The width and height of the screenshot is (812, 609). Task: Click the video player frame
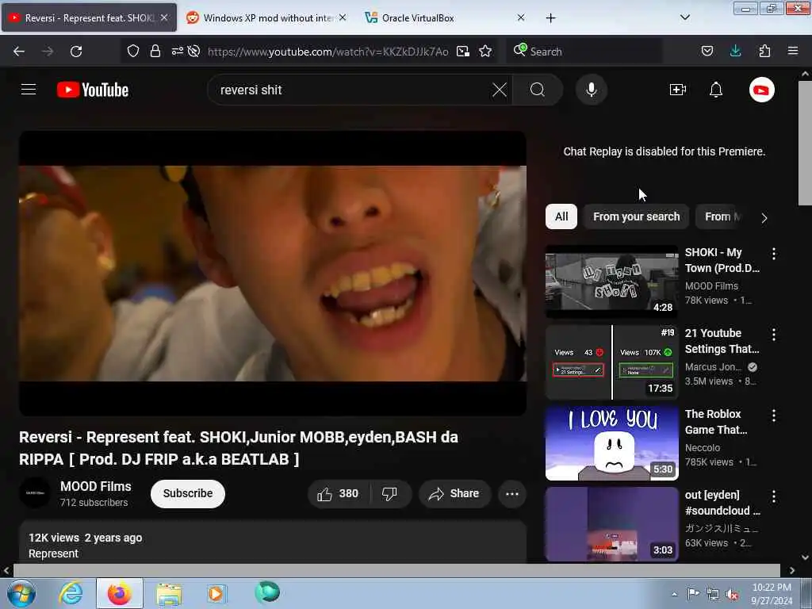tap(273, 274)
